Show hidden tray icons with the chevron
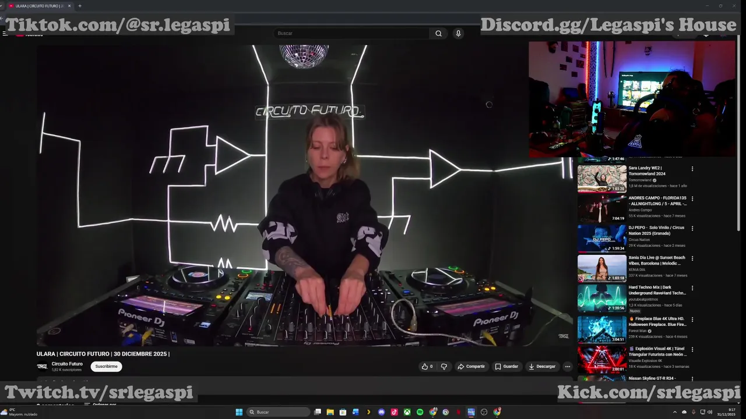 (675, 412)
